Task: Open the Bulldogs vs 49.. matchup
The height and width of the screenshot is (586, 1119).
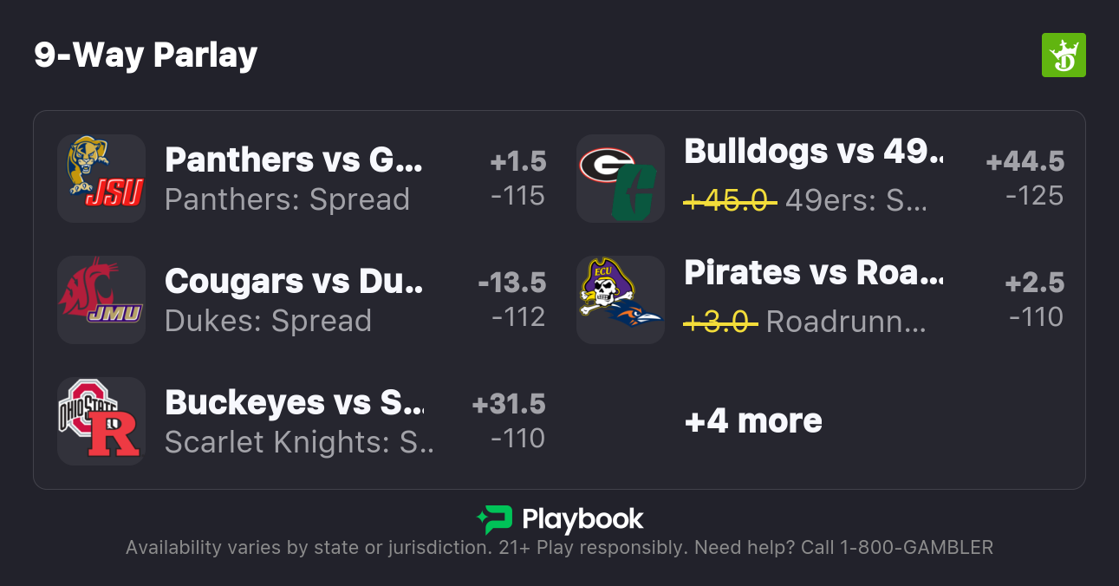Action: point(813,152)
